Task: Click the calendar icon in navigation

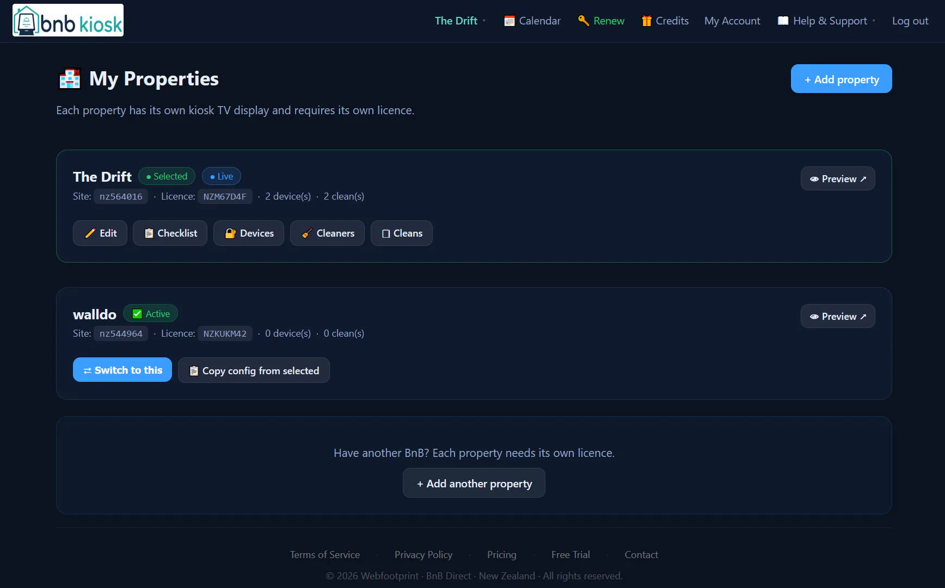Action: click(510, 21)
